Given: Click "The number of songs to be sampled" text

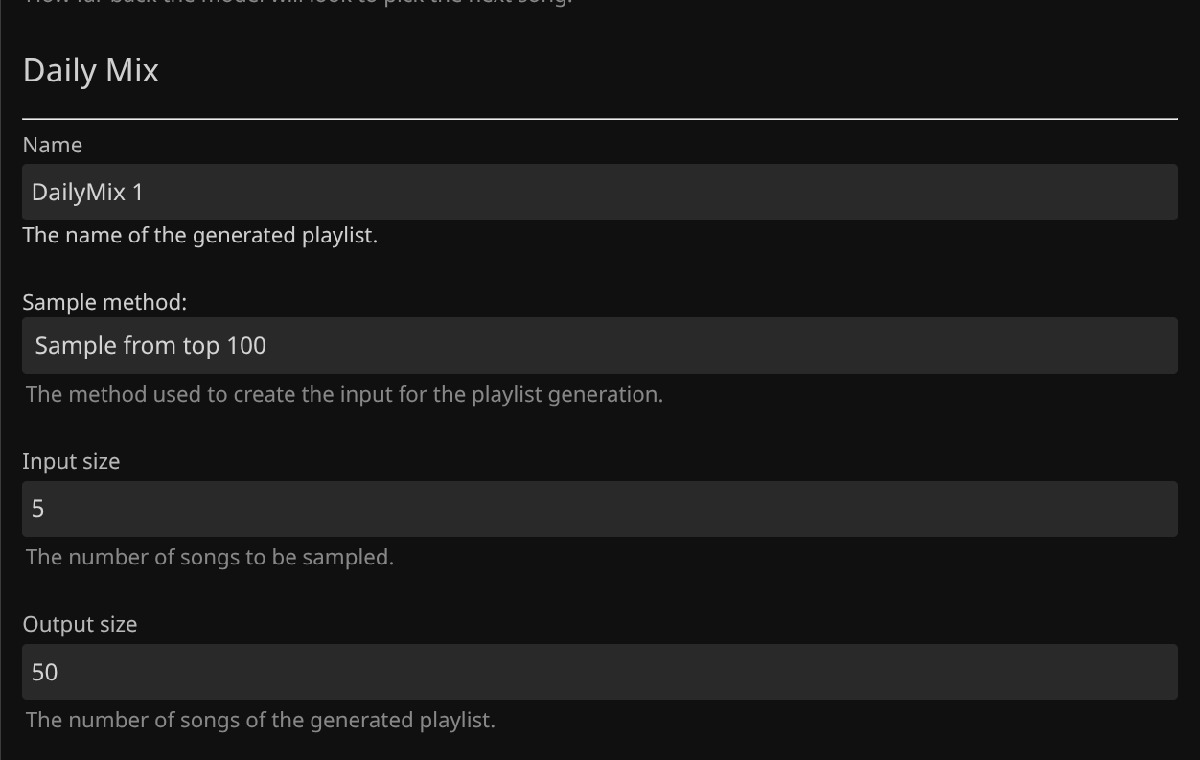Looking at the screenshot, I should [x=210, y=557].
